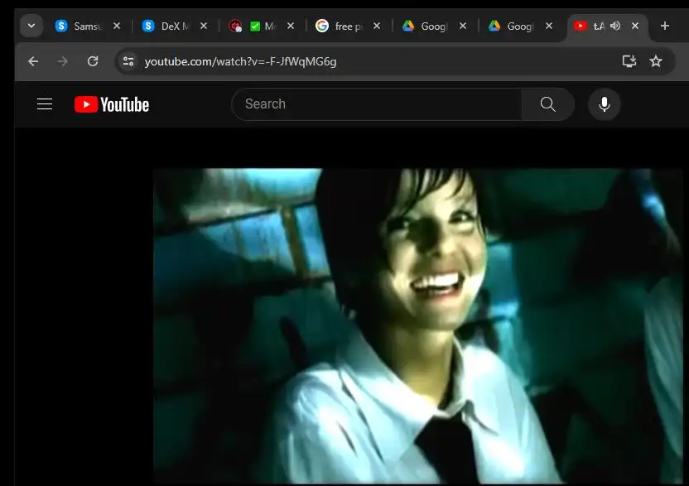Switch to the second Google Drive tab
689x486 pixels.
pos(520,26)
